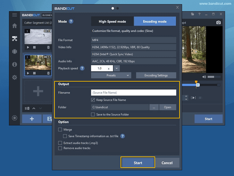Image resolution: width=234 pixels, height=176 pixels.
Task: Cancel the export dialog
Action: click(x=167, y=163)
